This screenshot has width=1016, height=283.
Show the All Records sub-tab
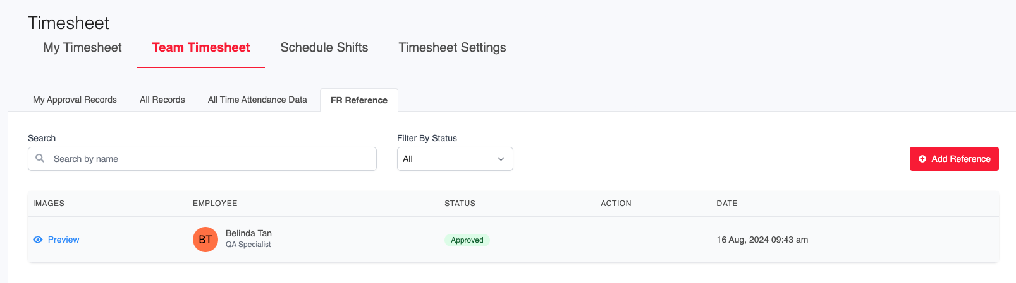pos(162,100)
